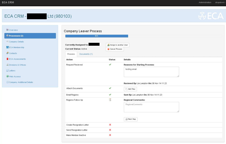Click the Status column header
The width and height of the screenshot is (226, 144).
pyautogui.click(x=112, y=59)
